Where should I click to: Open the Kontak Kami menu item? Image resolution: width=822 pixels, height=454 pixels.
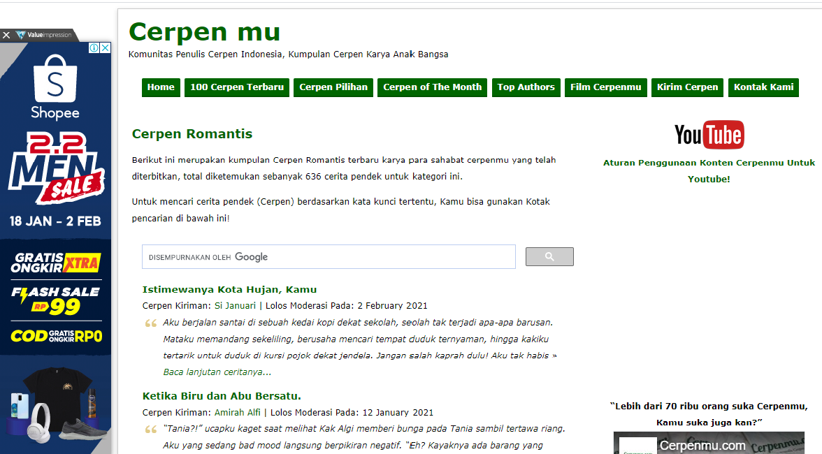click(764, 87)
